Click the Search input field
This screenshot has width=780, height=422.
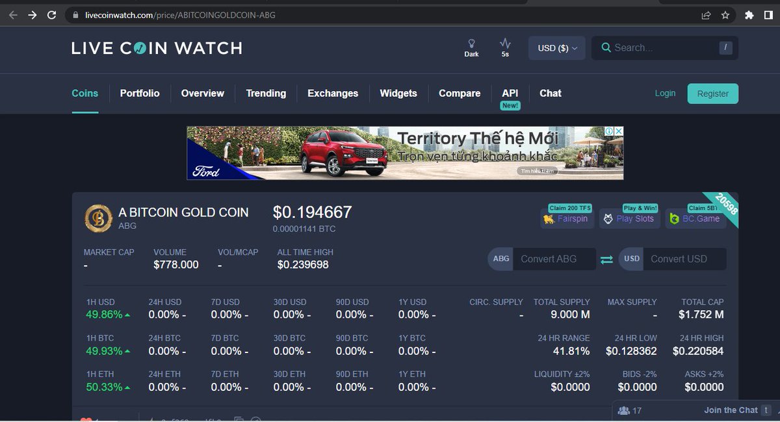click(664, 48)
